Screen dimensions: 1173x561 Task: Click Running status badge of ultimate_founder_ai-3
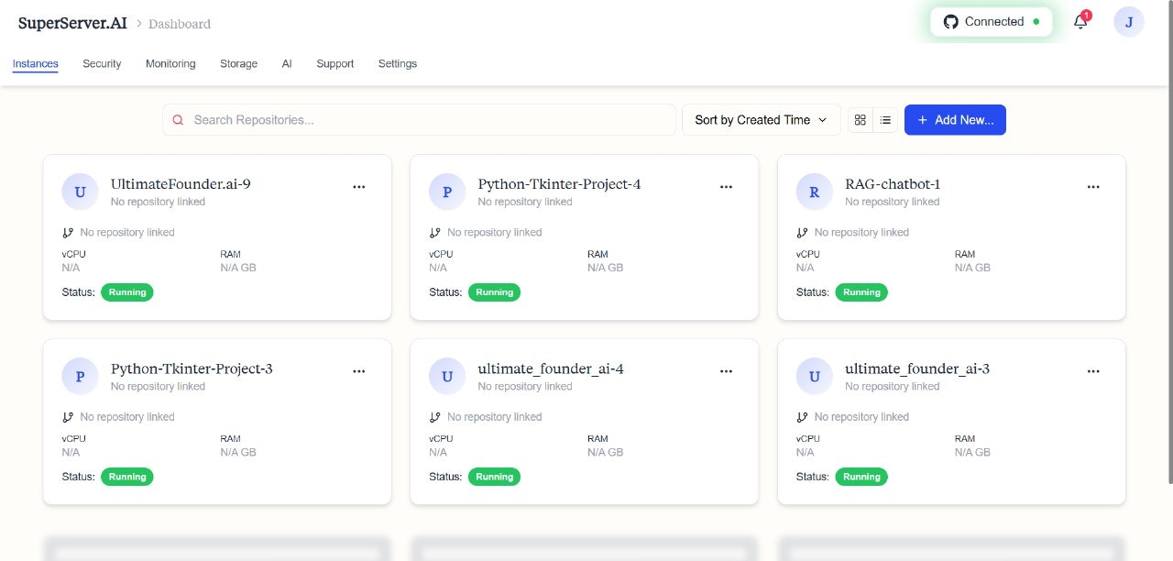click(x=861, y=477)
